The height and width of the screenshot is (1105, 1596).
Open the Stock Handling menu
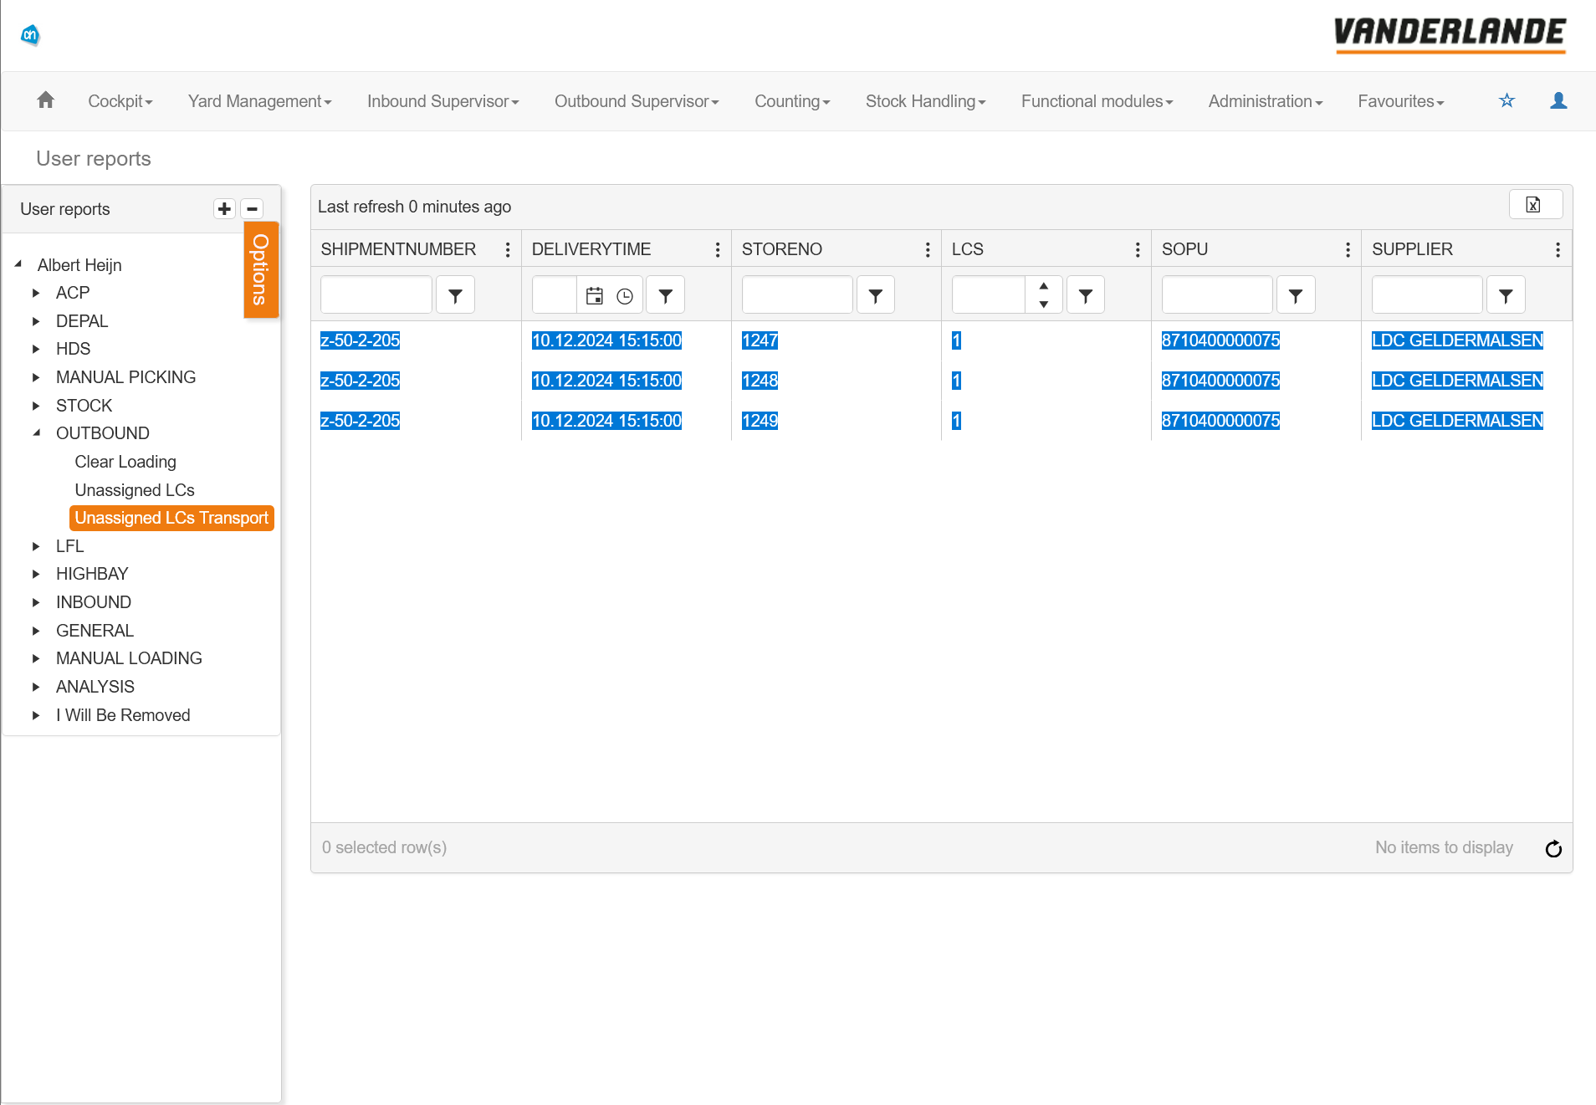click(925, 101)
